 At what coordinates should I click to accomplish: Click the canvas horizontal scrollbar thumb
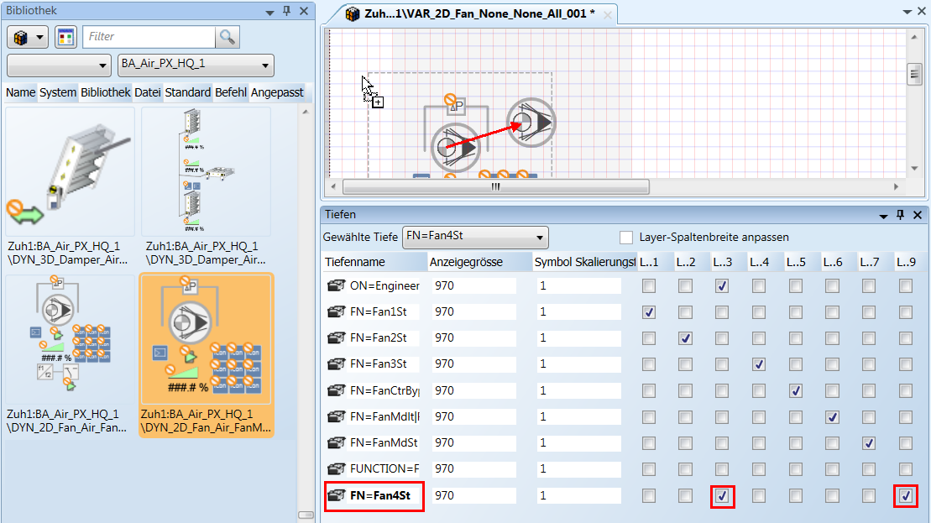(x=494, y=186)
